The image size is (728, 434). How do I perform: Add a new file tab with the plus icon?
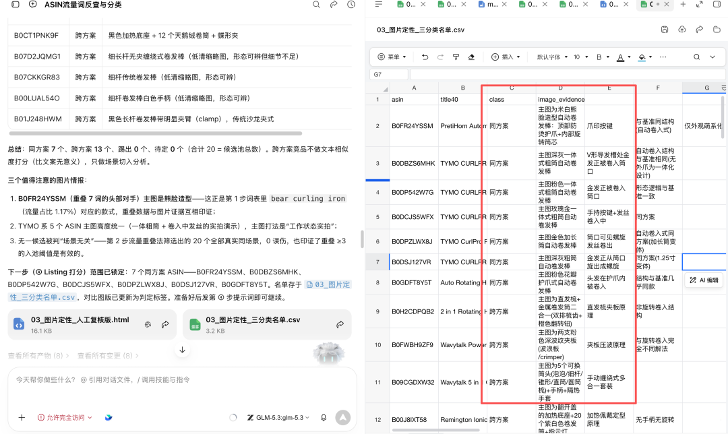point(682,4)
